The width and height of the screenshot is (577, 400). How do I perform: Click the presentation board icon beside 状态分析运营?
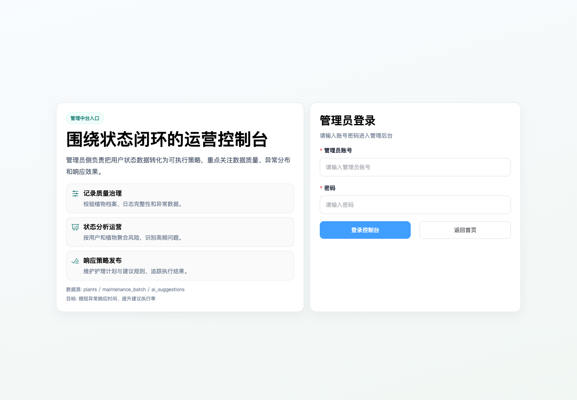pyautogui.click(x=75, y=227)
